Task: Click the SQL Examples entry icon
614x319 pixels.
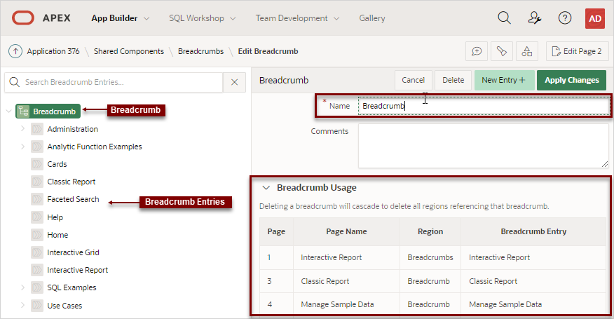Action: coord(37,287)
